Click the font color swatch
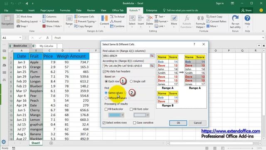This screenshot has height=150, width=266. coord(140,115)
